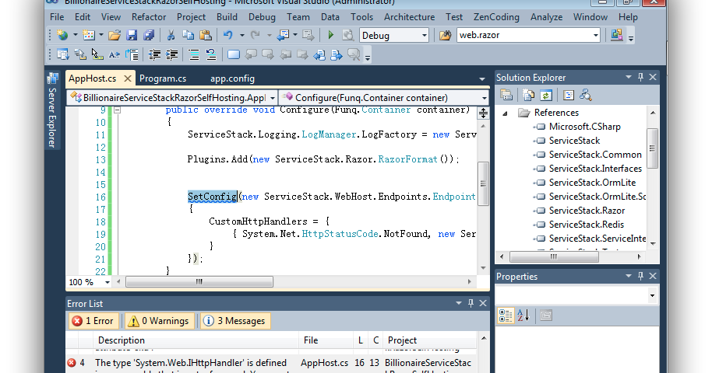Close the AppHost.cs tab

pyautogui.click(x=128, y=78)
